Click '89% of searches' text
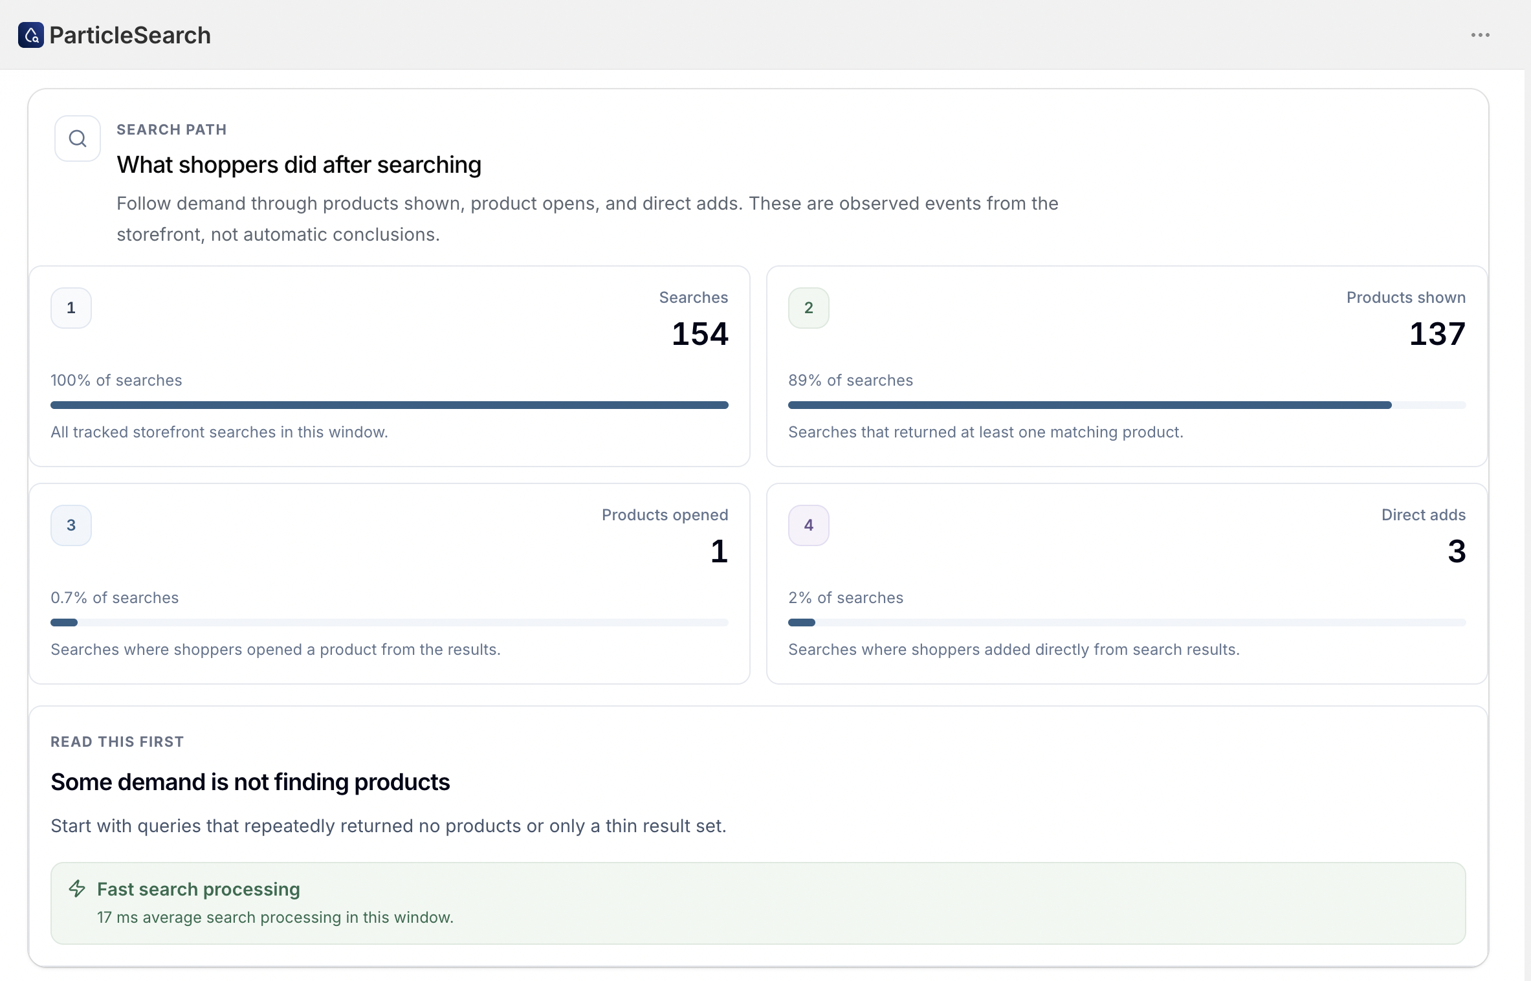The height and width of the screenshot is (981, 1531). (850, 380)
